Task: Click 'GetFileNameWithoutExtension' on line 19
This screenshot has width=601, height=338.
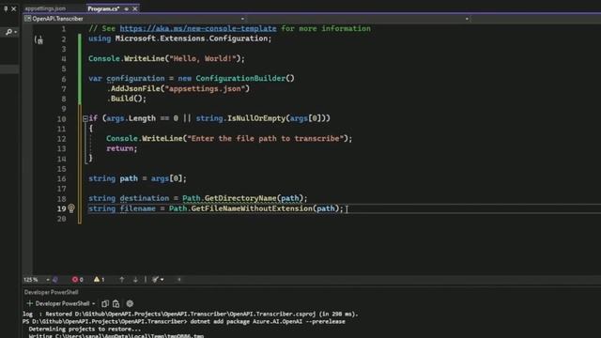Action: (x=252, y=208)
